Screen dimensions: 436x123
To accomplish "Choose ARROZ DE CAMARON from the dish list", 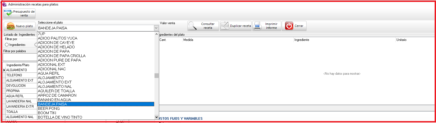I will (57, 95).
